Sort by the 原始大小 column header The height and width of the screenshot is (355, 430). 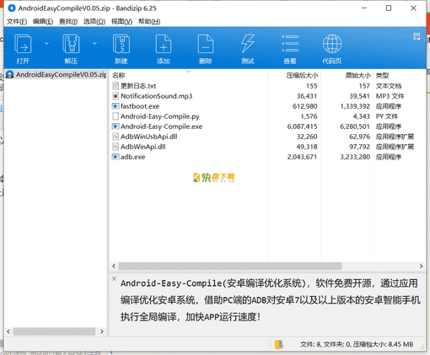pyautogui.click(x=357, y=75)
